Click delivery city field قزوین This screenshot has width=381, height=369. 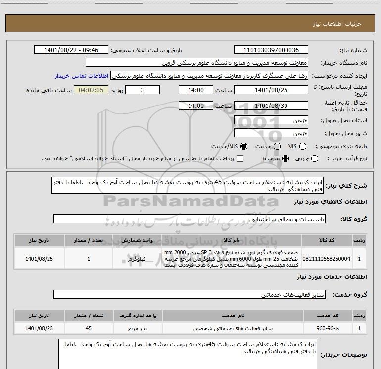271,133
